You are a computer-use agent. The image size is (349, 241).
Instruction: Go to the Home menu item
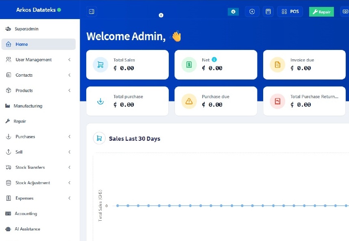39,44
